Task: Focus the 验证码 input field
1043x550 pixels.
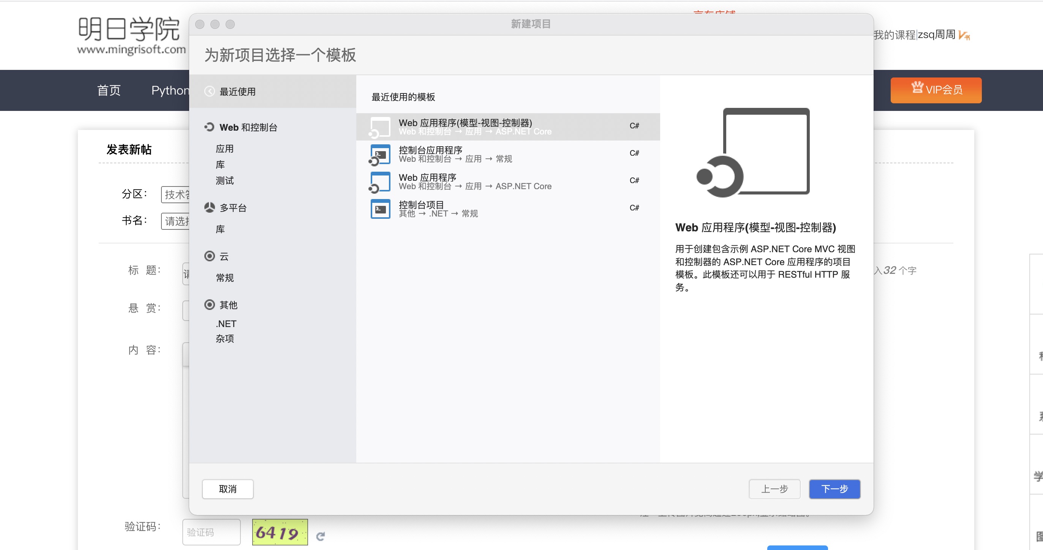Action: (x=211, y=532)
